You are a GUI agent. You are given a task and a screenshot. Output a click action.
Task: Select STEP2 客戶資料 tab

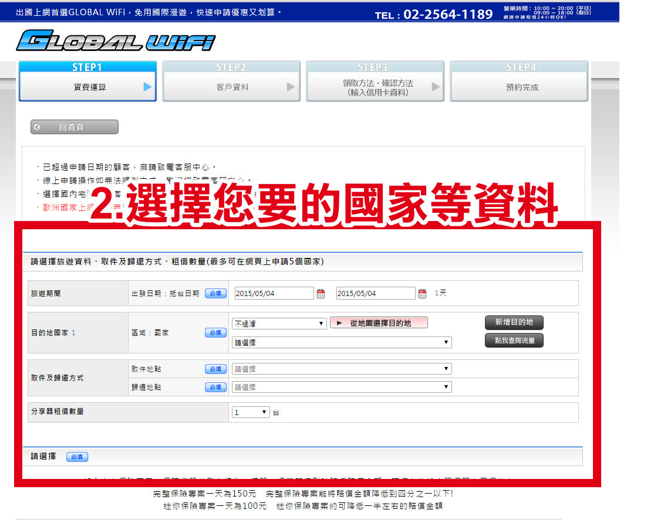tap(231, 81)
